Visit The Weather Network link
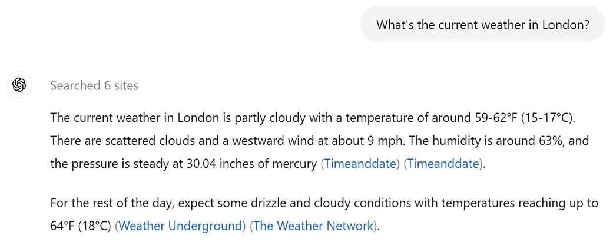The width and height of the screenshot is (613, 242). pos(313,226)
